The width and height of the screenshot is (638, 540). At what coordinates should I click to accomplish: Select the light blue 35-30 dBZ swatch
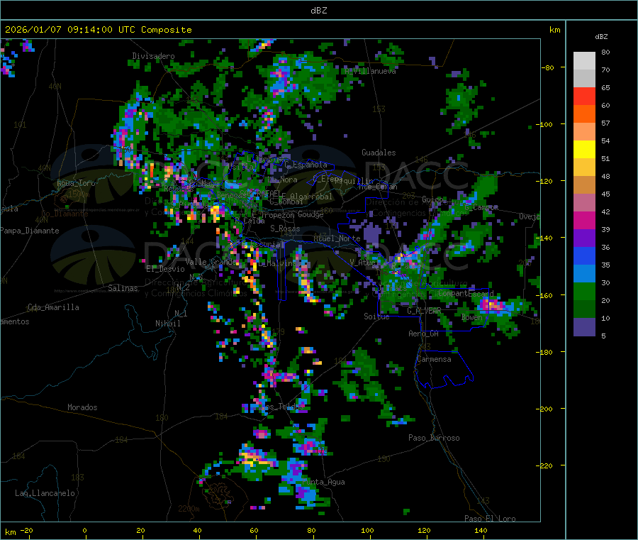(x=584, y=274)
